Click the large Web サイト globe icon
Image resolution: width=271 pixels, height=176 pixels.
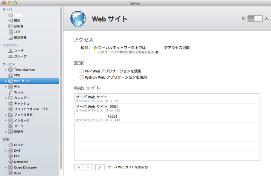pyautogui.click(x=78, y=18)
